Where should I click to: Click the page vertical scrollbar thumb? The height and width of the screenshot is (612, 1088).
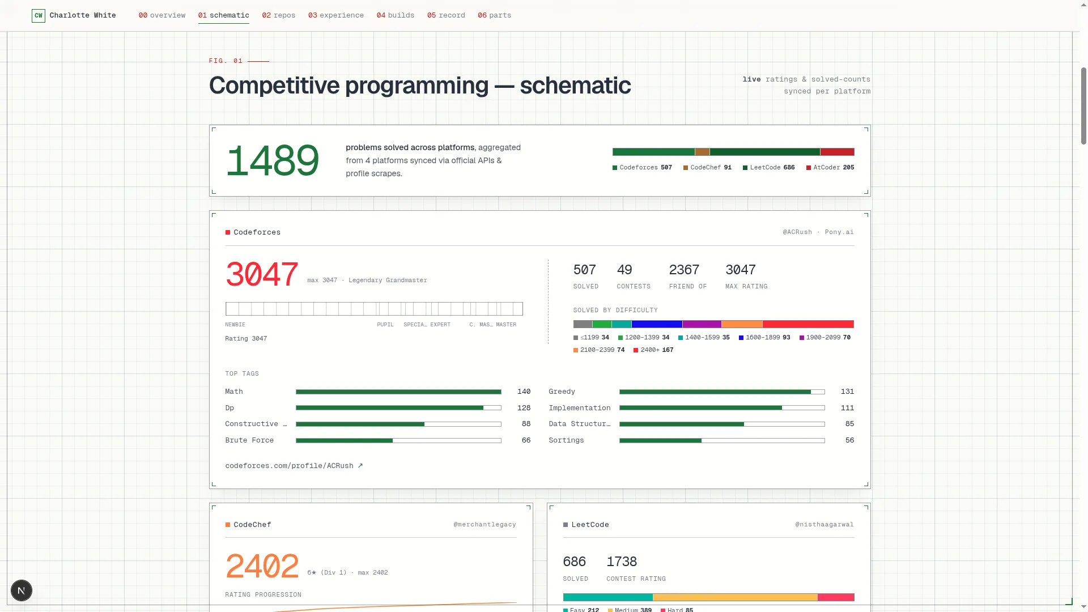[1083, 106]
